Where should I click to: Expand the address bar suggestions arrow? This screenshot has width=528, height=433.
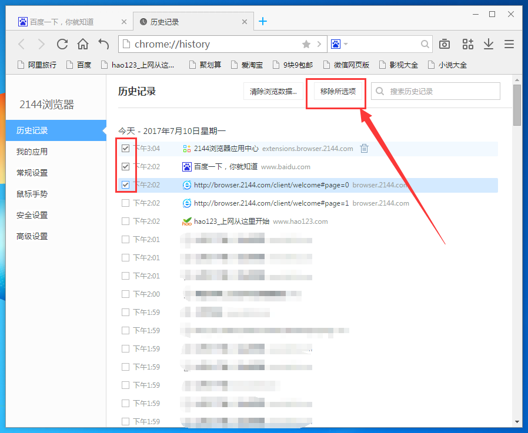[x=318, y=43]
